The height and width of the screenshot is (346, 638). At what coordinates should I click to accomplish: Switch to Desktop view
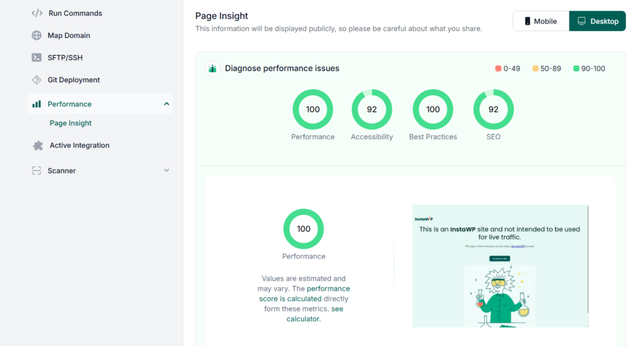tap(598, 21)
